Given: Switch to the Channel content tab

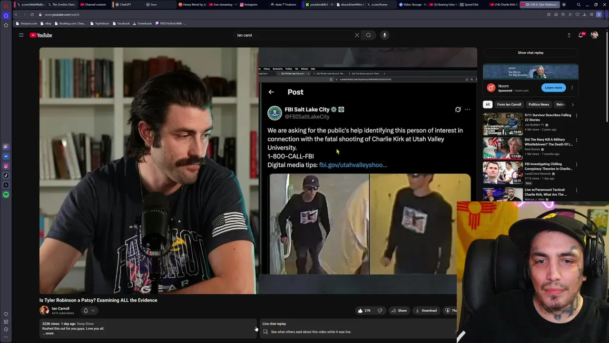Looking at the screenshot, I should point(95,5).
